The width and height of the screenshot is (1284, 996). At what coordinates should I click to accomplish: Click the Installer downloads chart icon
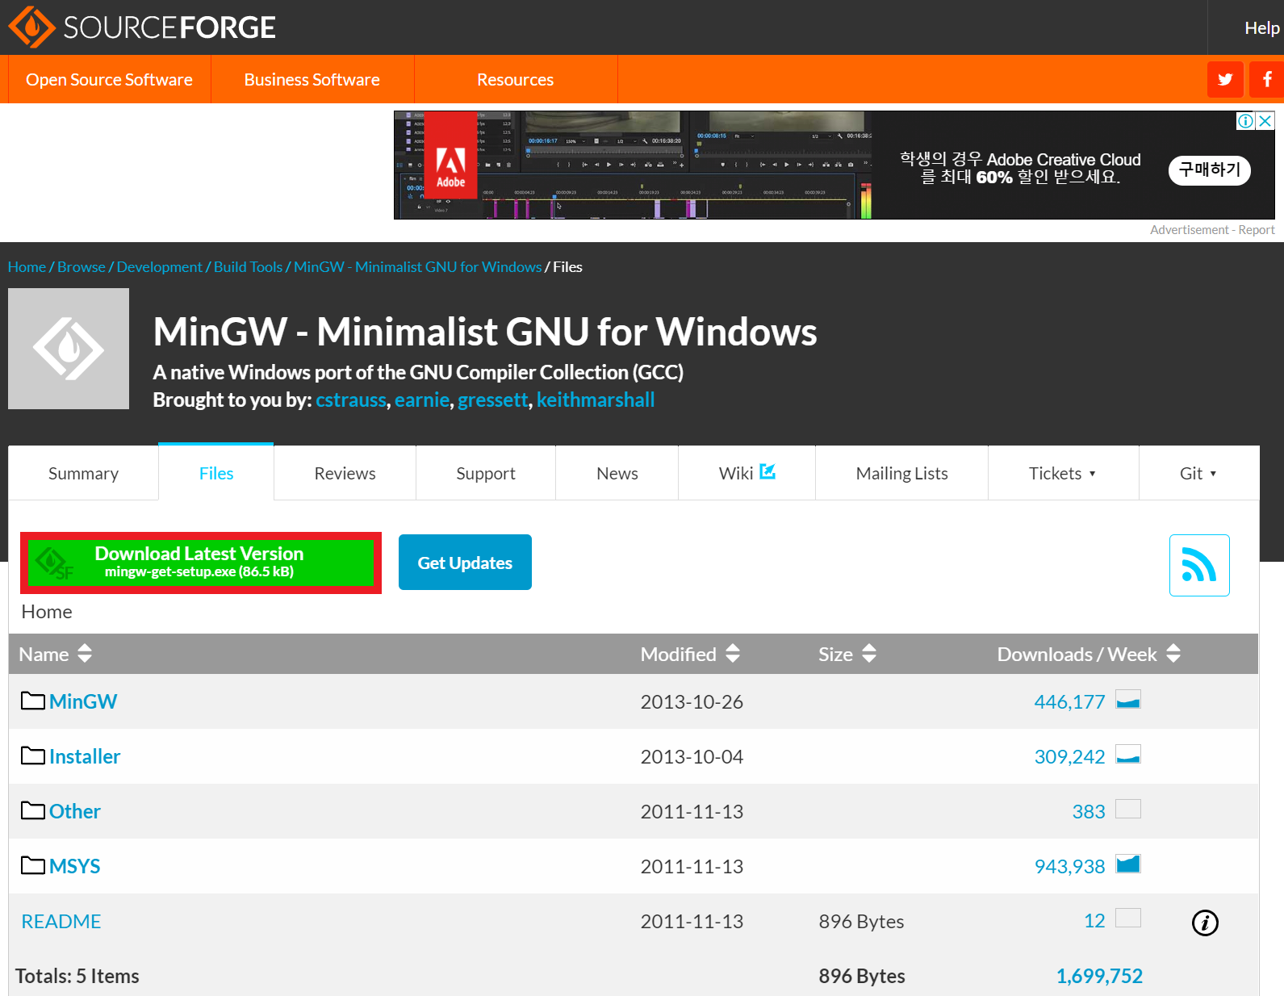[1128, 754]
